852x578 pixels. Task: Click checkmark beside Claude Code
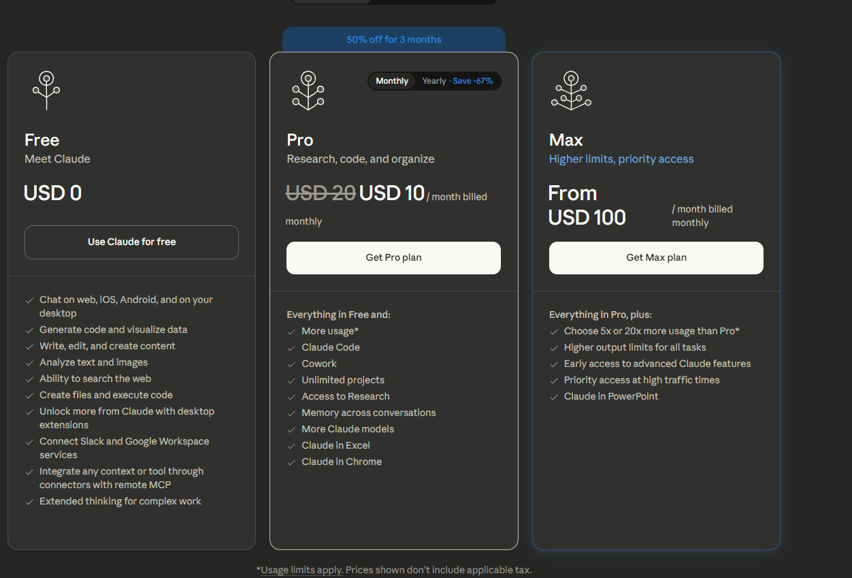tap(291, 347)
